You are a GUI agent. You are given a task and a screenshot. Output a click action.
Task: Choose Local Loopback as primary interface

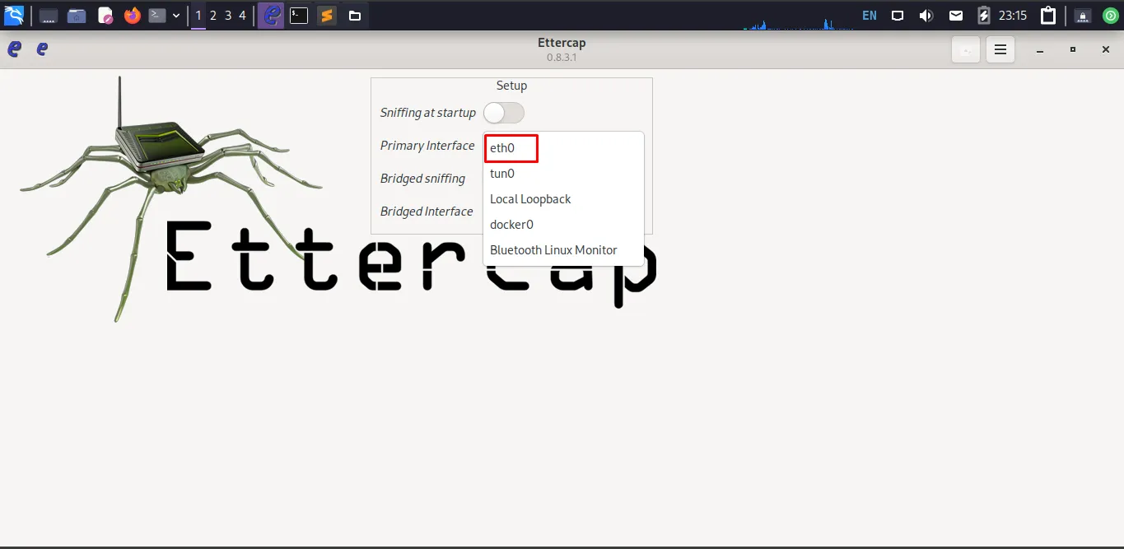pos(530,198)
